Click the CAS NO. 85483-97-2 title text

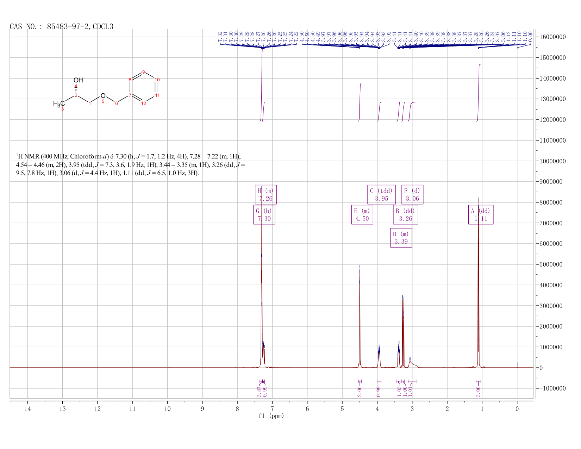click(62, 26)
